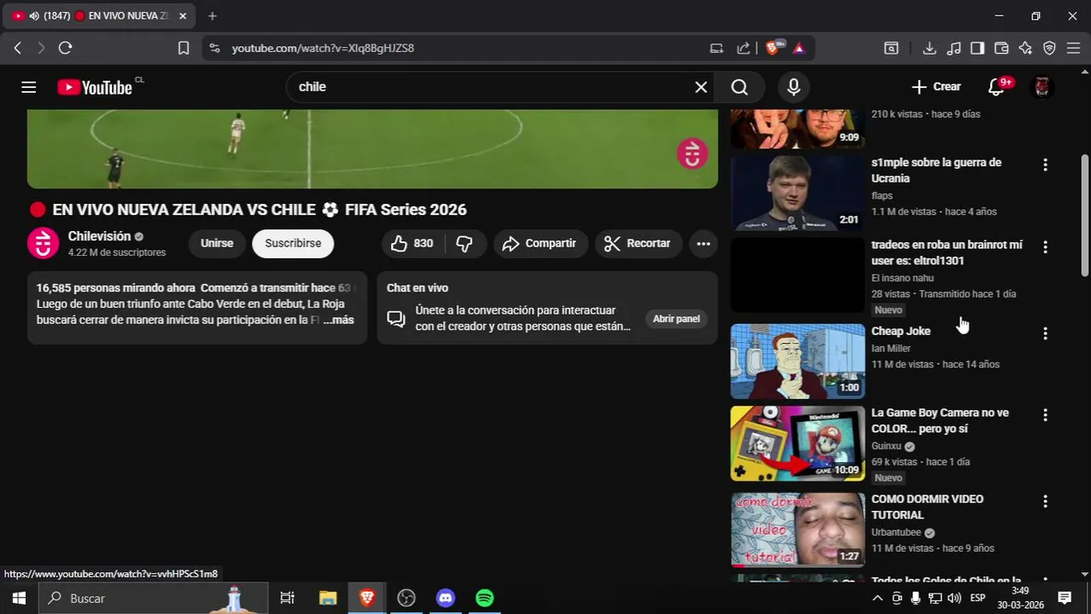Open Discord from the taskbar

(445, 598)
